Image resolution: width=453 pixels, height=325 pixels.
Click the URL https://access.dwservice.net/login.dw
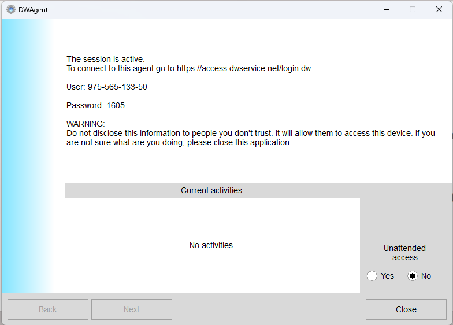pos(244,68)
